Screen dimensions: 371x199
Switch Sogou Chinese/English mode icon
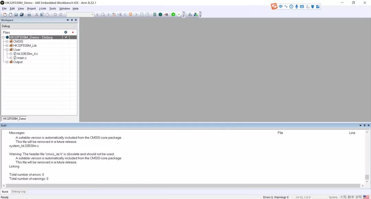coord(281,7)
